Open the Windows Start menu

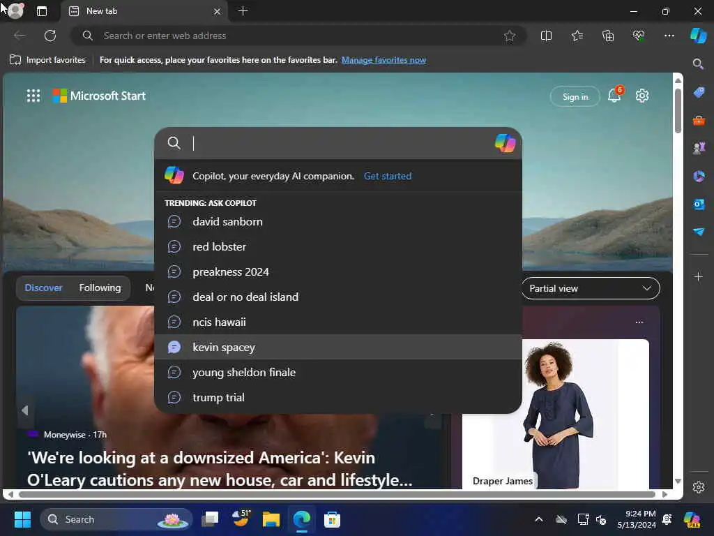coord(22,519)
